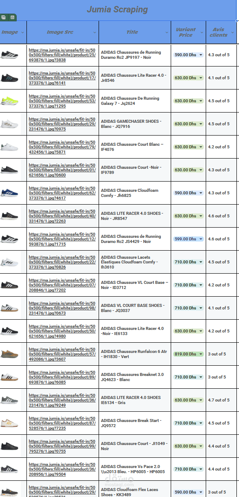Open price dropdown for Breaknet 3.0 JQ4623
239x497 pixels.
click(201, 377)
